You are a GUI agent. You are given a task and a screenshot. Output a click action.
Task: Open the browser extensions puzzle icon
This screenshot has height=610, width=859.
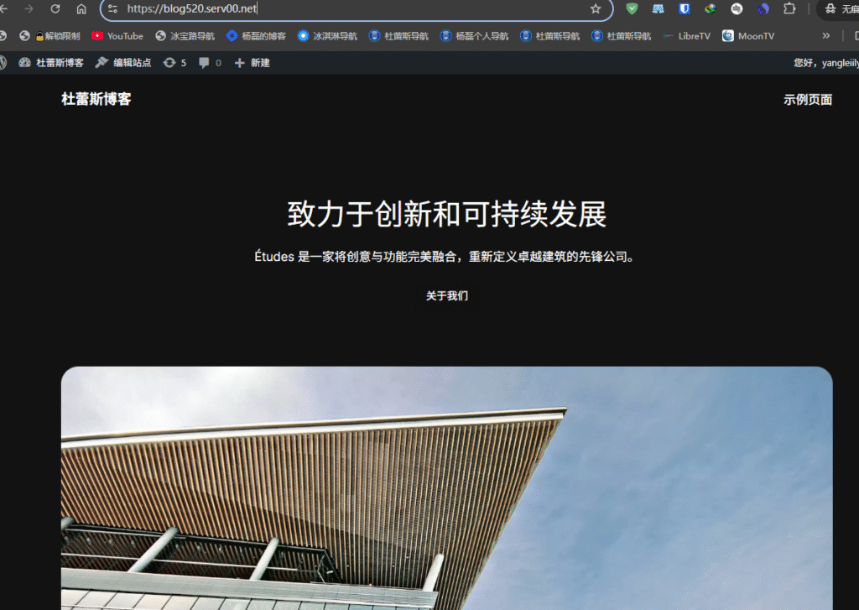coord(789,8)
